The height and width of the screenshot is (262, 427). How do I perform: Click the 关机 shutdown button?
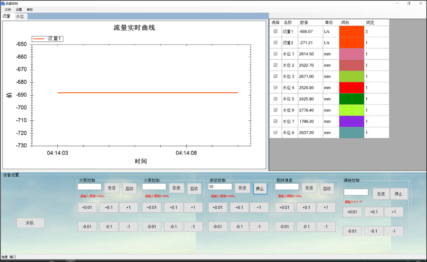(x=31, y=223)
